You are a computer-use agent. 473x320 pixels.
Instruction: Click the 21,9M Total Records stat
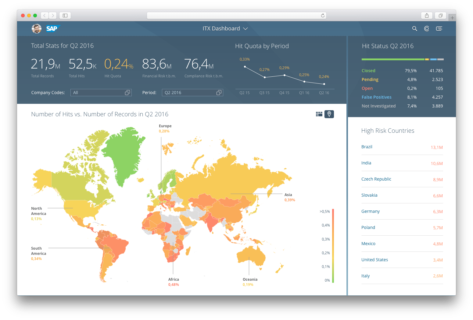coord(45,68)
